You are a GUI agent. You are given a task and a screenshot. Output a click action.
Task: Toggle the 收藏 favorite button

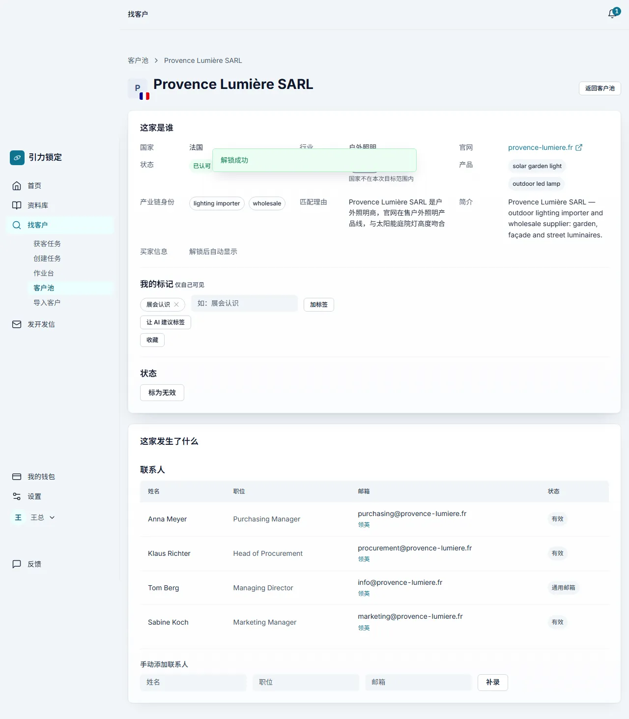point(152,340)
